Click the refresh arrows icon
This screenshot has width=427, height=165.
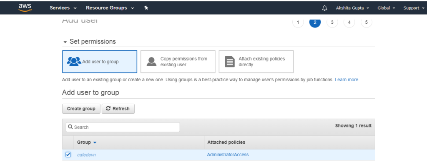point(108,109)
